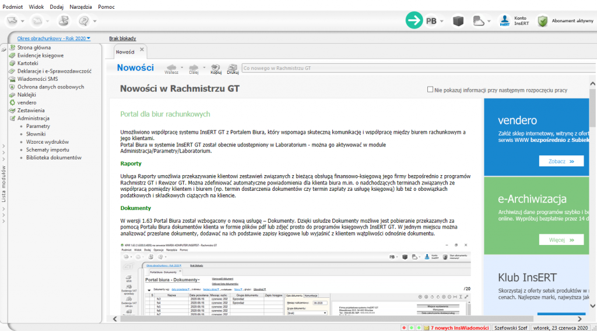Click the Więcej button on e-Archiwizacja banner

click(561, 240)
